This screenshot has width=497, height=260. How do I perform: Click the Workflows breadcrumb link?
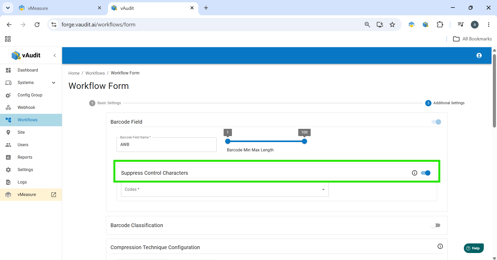point(95,73)
